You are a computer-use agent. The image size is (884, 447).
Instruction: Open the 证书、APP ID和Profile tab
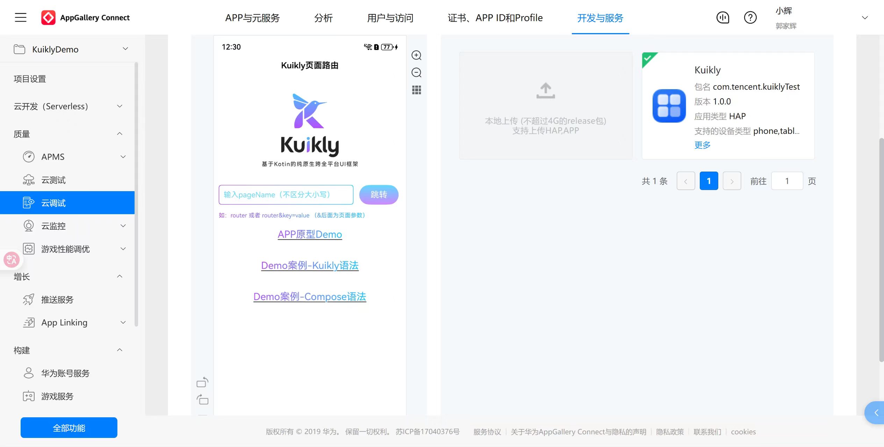495,17
